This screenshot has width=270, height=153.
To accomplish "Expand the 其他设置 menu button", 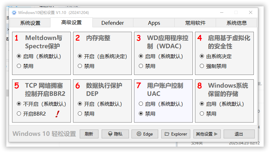I will (x=207, y=134).
